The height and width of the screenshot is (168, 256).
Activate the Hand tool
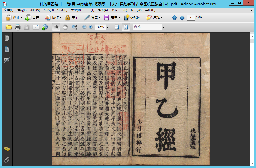(x=65, y=27)
